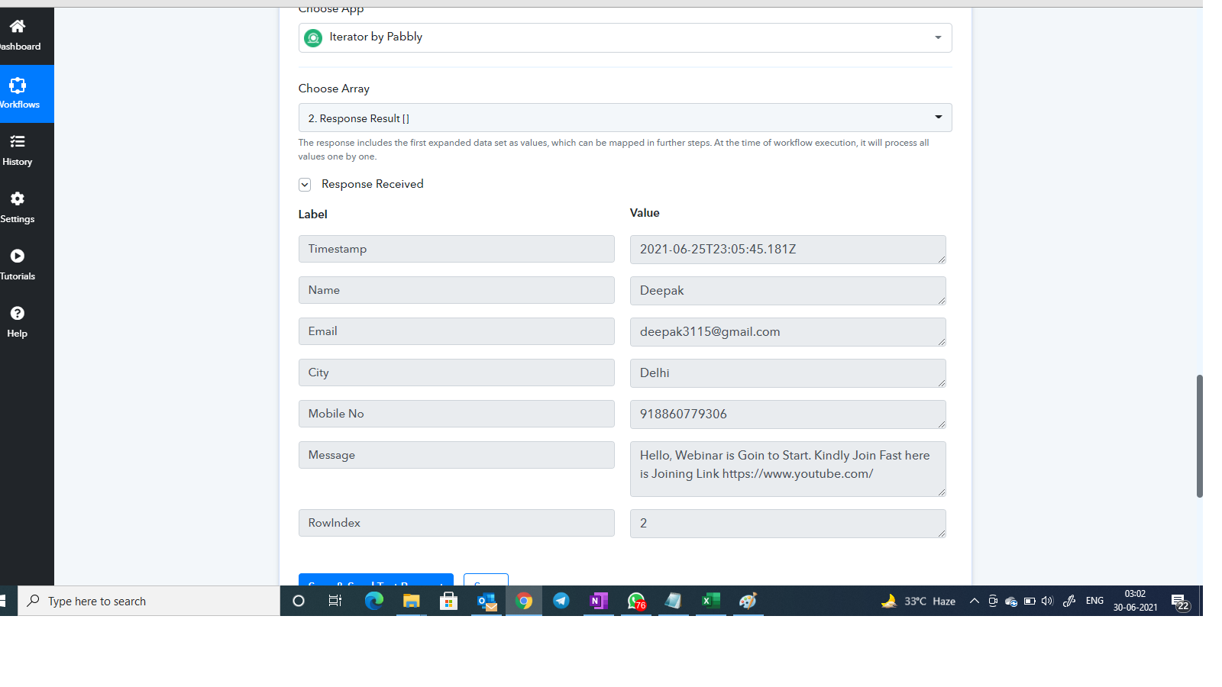Launch Microsoft Edge from taskbar
This screenshot has height=687, width=1222.
[x=373, y=601]
